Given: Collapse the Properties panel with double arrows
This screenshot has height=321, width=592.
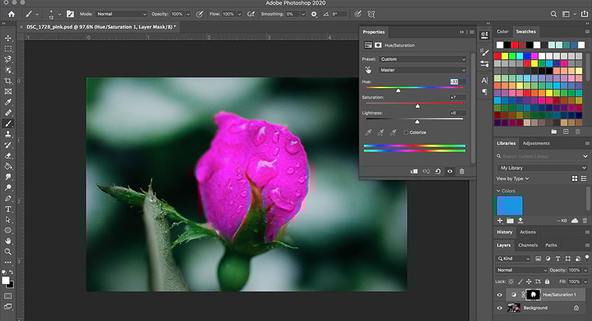Looking at the screenshot, I should [462, 32].
